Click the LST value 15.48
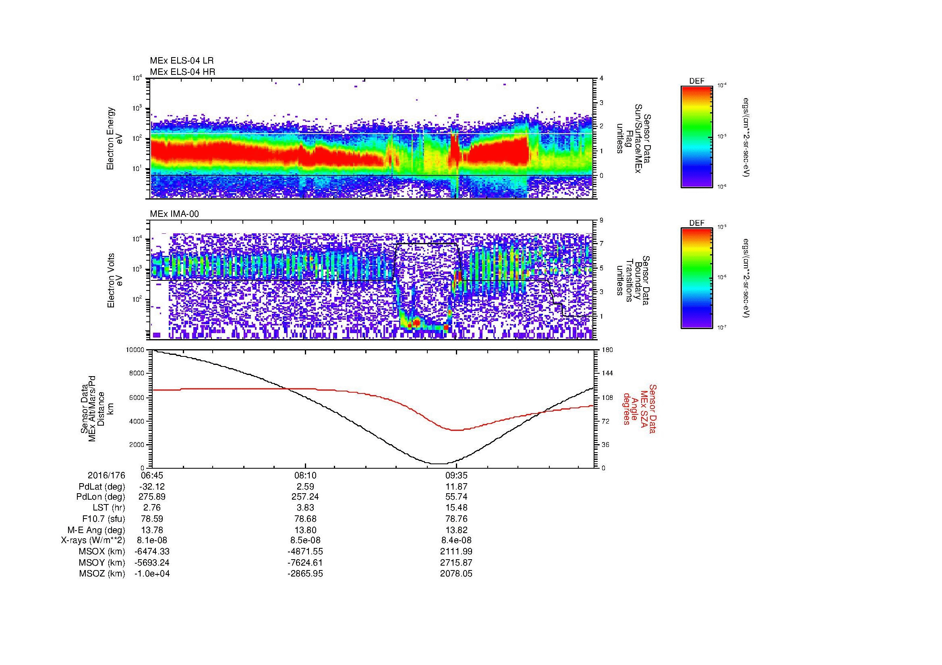 [x=456, y=508]
